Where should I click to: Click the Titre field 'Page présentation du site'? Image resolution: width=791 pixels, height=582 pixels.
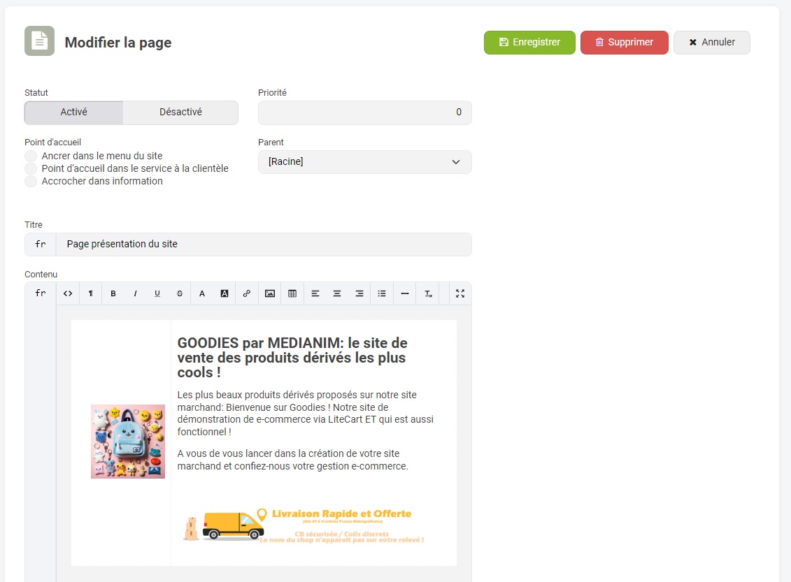click(264, 245)
